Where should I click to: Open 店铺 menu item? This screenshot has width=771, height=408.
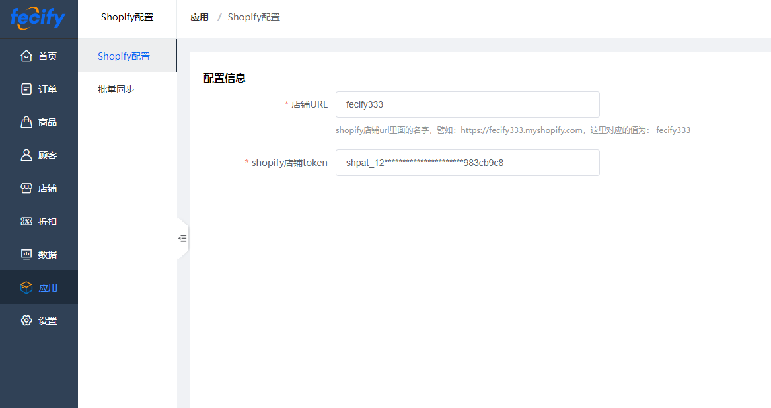click(39, 188)
